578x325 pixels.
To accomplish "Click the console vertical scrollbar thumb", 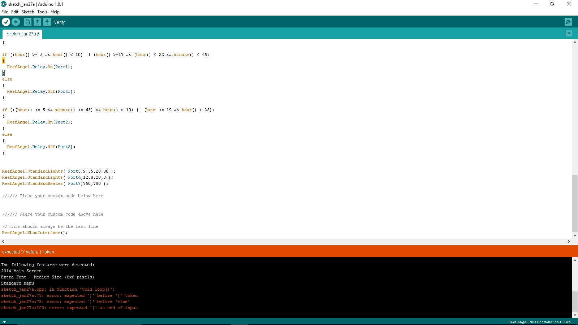I will click(575, 301).
